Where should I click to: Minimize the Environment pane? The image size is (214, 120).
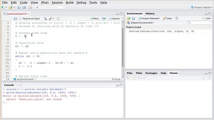206,14
